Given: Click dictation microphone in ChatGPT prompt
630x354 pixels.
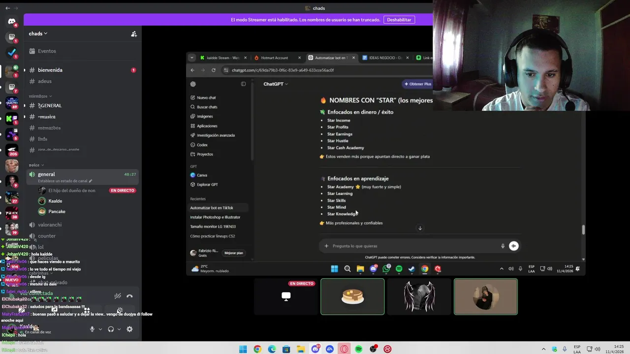Looking at the screenshot, I should point(503,246).
